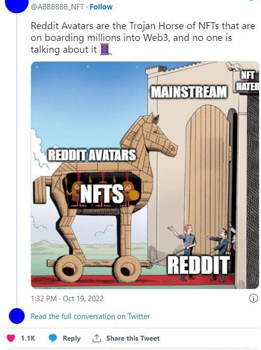Open the large blue profile avatar at top
Screen dimensions: 261x350
coord(17,5)
